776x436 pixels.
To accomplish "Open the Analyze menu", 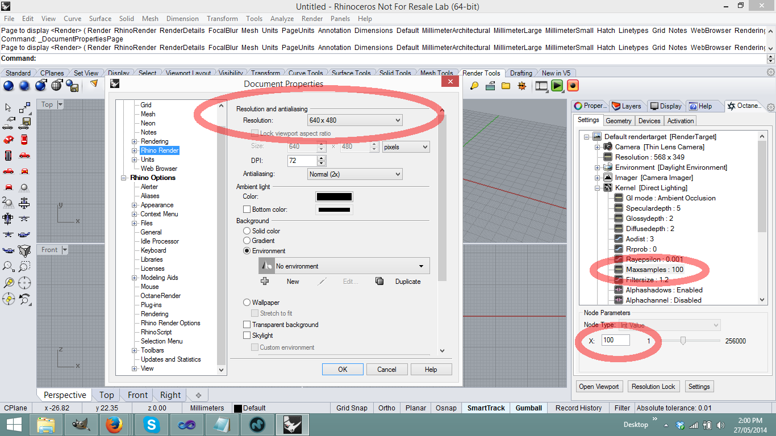I will (282, 19).
